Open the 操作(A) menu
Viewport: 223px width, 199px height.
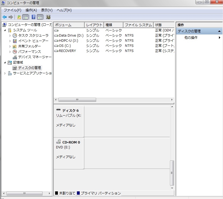pyautogui.click(x=31, y=10)
